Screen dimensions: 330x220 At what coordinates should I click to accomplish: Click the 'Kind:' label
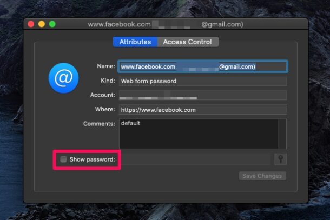[108, 81]
